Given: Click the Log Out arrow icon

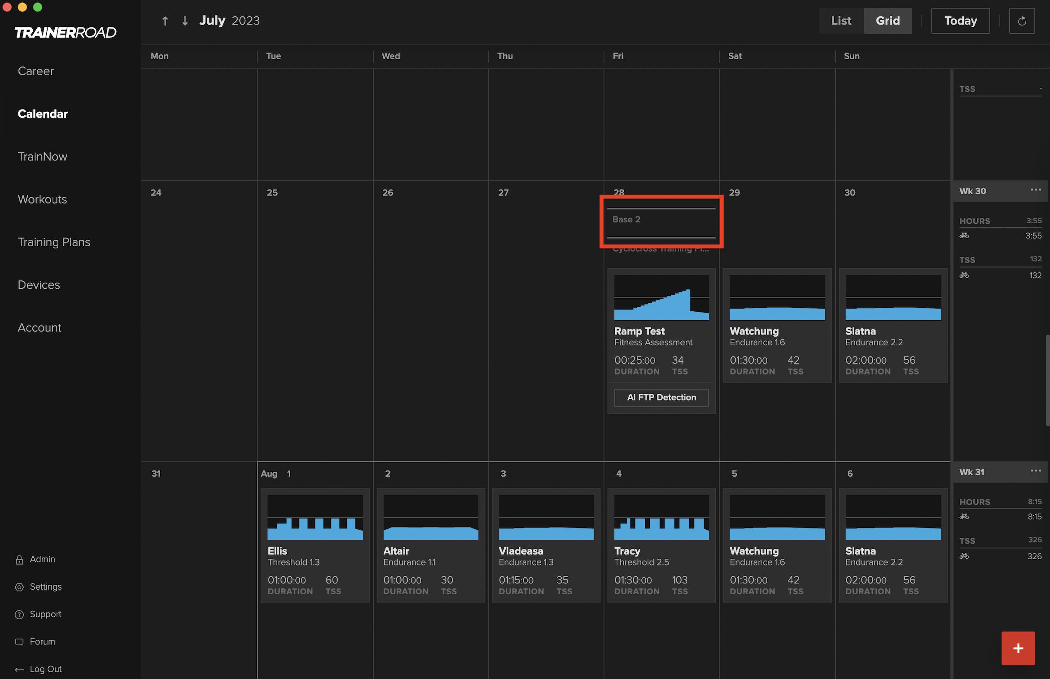Looking at the screenshot, I should point(19,670).
